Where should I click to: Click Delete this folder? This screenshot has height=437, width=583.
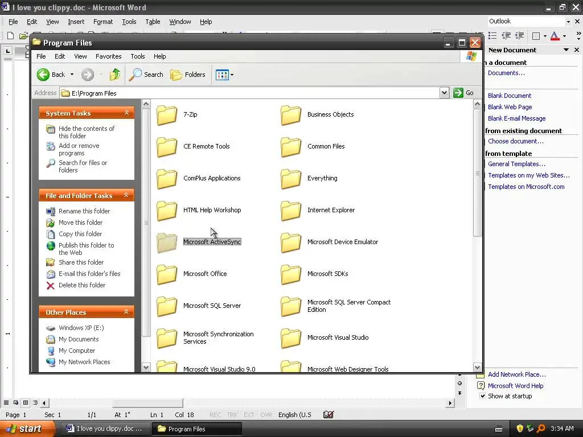point(76,286)
